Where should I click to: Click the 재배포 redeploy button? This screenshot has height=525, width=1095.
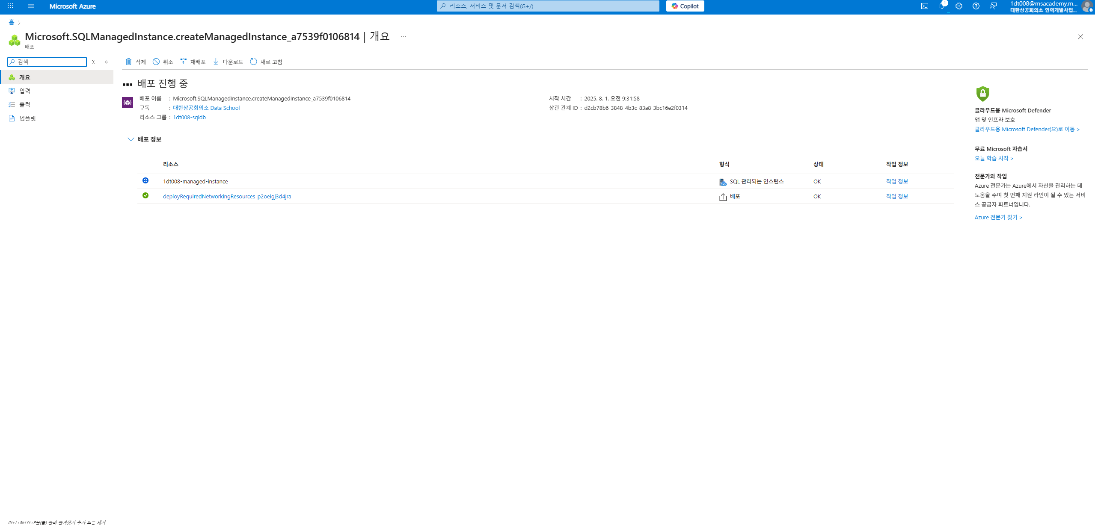click(x=193, y=62)
